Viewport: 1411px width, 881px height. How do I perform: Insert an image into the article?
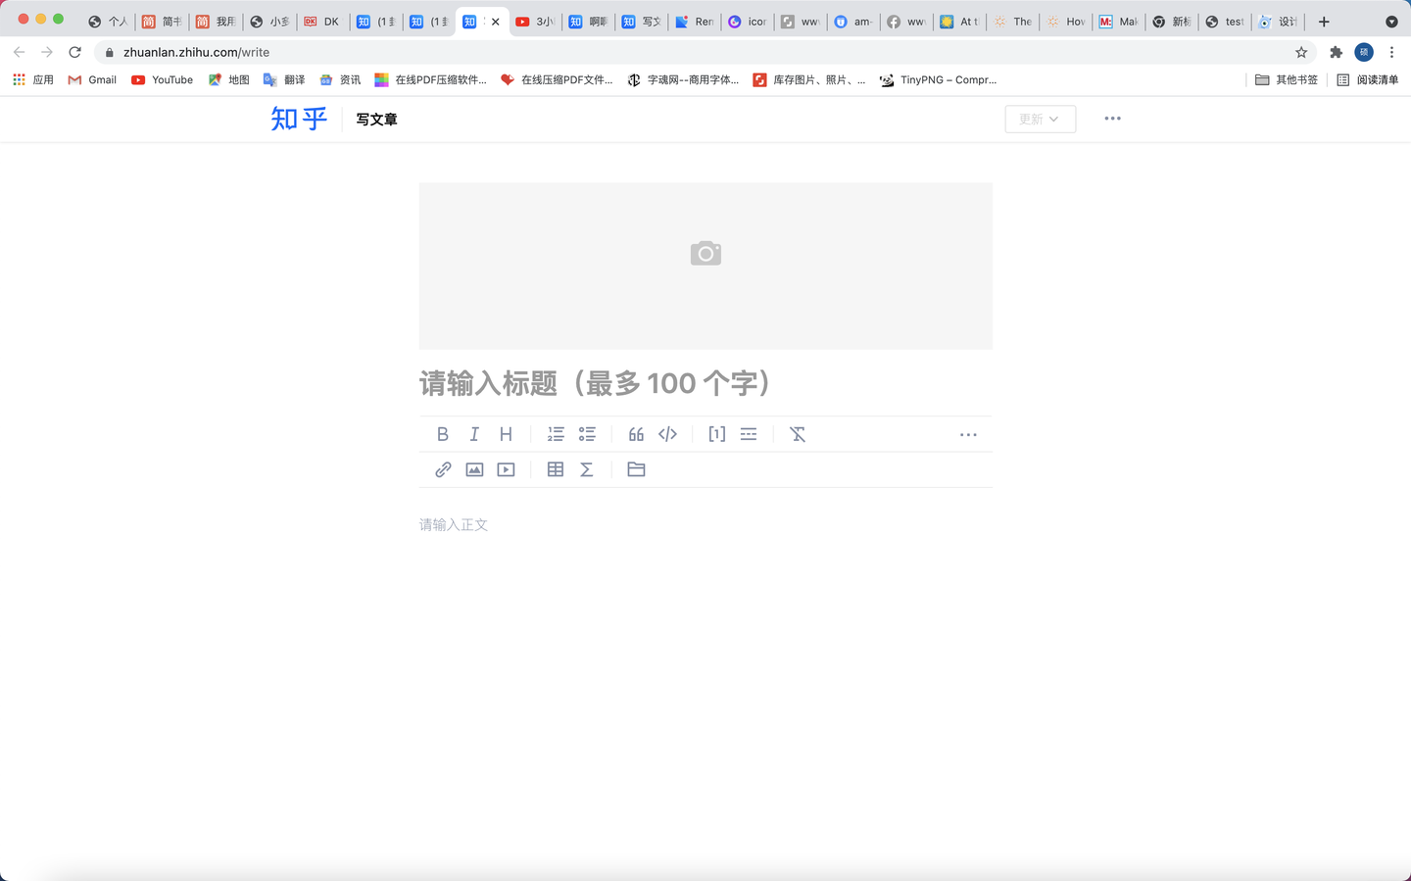click(474, 469)
